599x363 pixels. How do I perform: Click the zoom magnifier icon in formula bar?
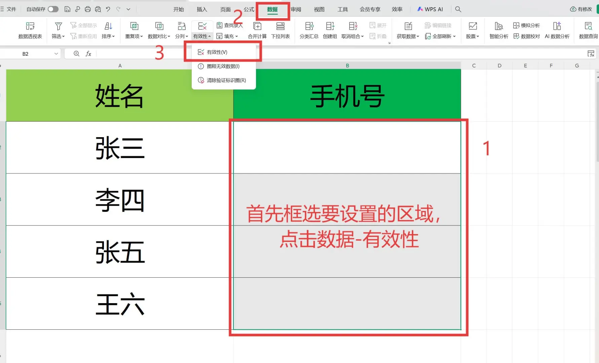pyautogui.click(x=76, y=54)
